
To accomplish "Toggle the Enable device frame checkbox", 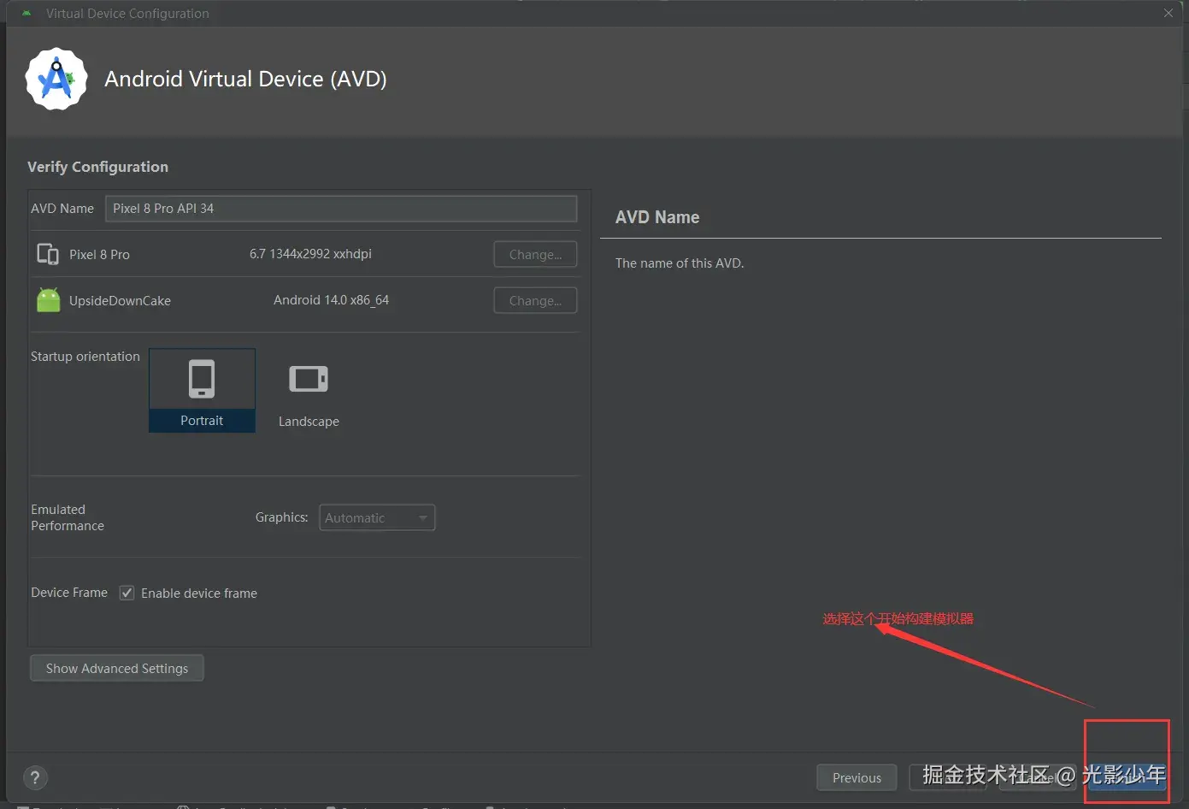I will [x=127, y=593].
